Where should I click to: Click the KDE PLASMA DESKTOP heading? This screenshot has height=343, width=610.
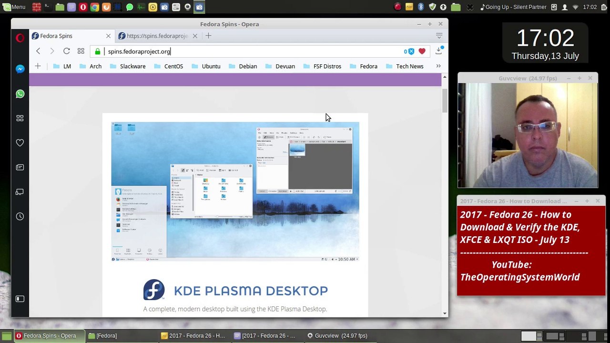[x=251, y=291]
